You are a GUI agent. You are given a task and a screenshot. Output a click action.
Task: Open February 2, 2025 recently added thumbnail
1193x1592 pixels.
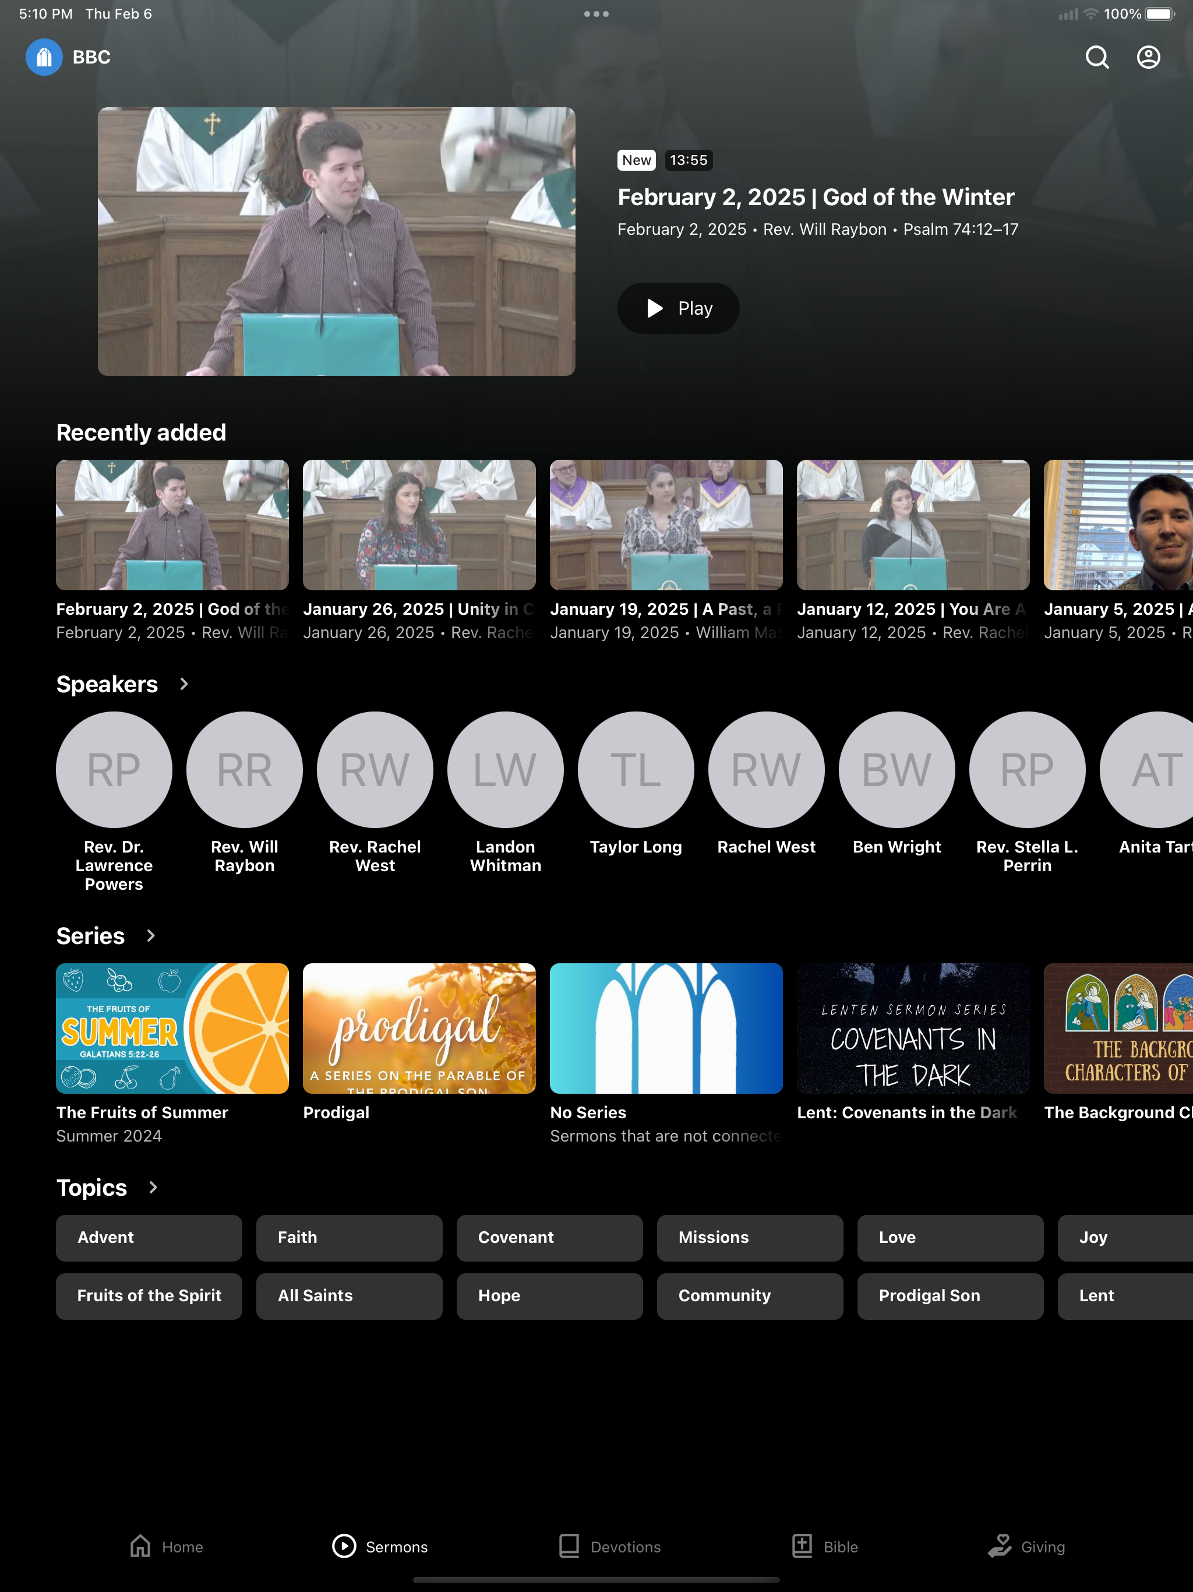[172, 524]
